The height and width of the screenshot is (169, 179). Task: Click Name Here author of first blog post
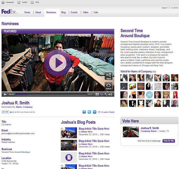87,132
